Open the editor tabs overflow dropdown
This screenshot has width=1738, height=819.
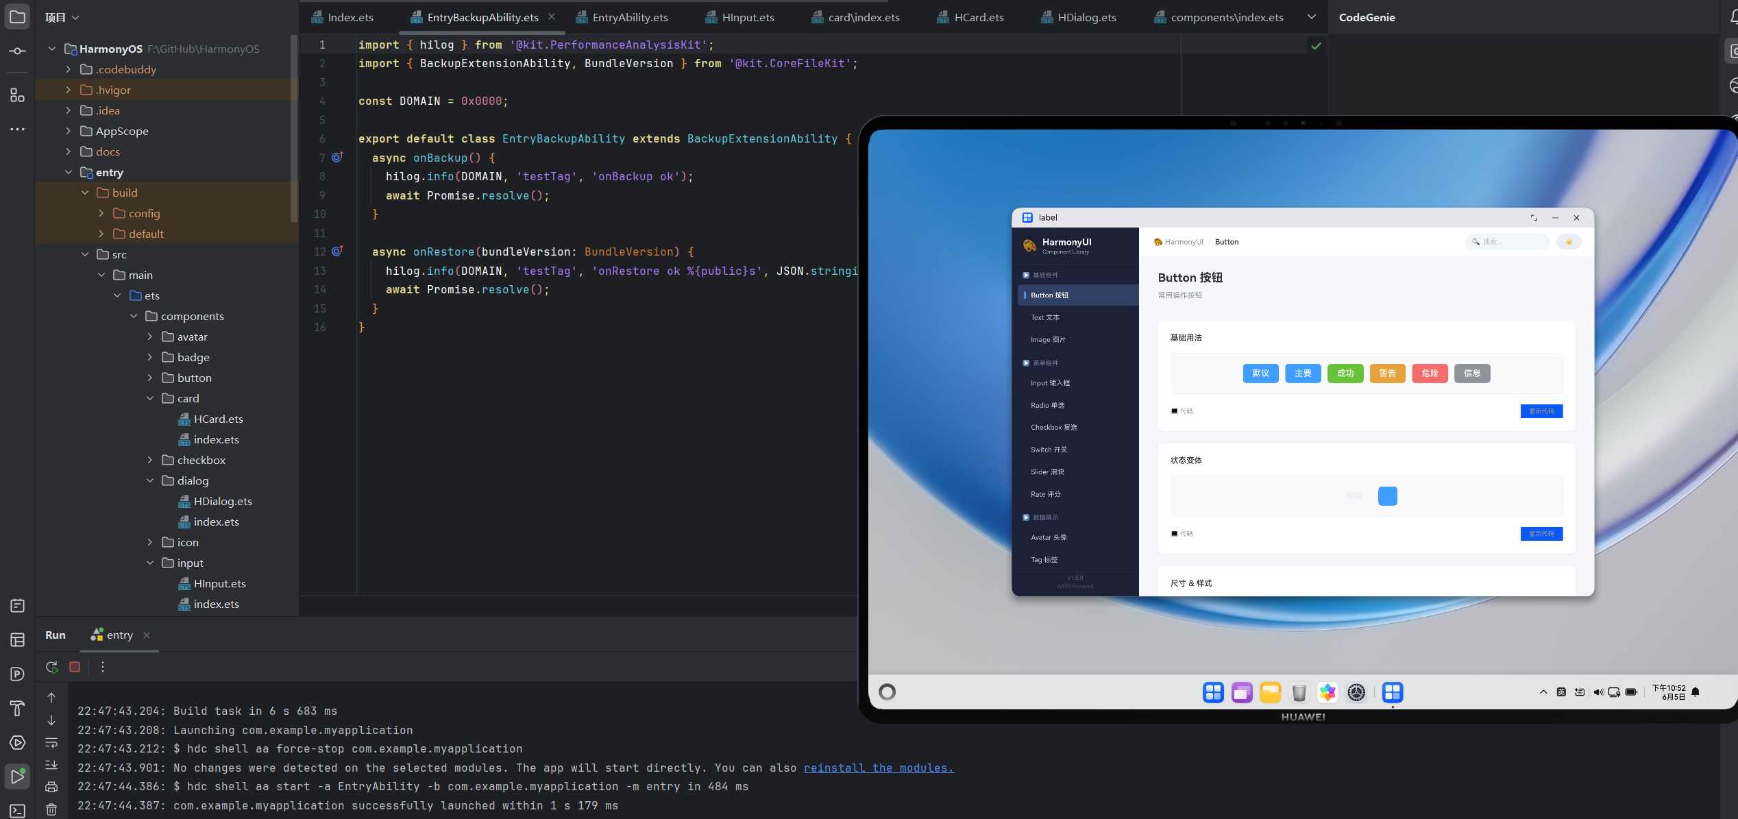1311,16
